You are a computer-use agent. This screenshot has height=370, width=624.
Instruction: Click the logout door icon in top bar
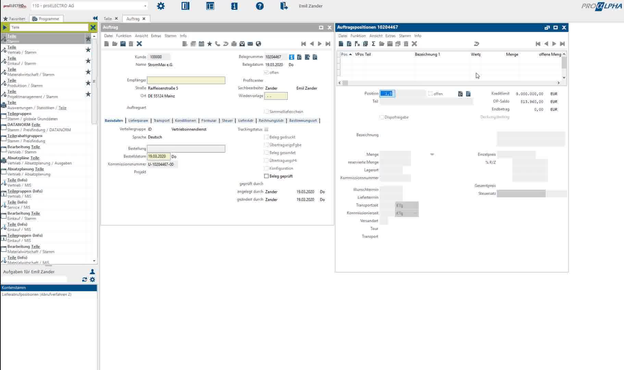pos(284,6)
